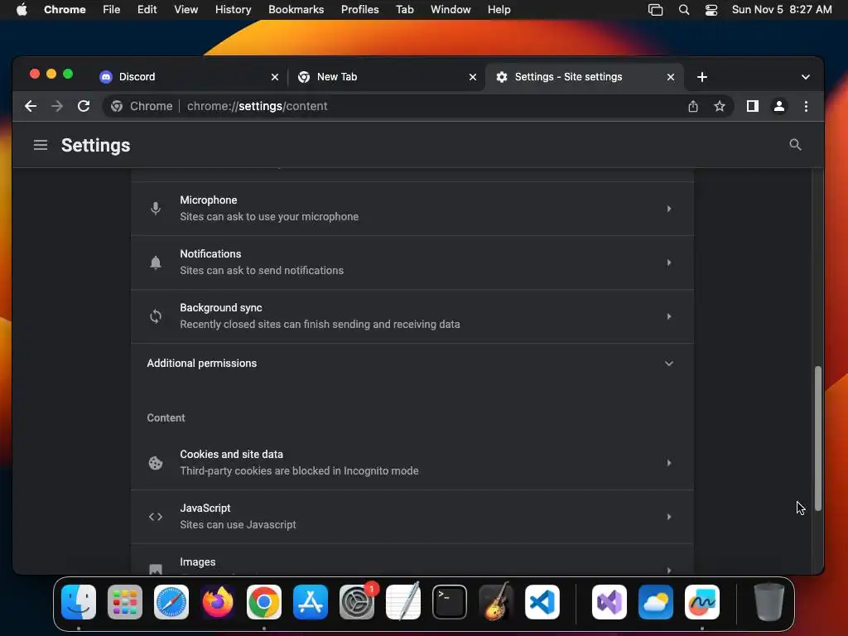This screenshot has height=636, width=848.
Task: Launch Firefox from the Dock
Action: pyautogui.click(x=218, y=602)
